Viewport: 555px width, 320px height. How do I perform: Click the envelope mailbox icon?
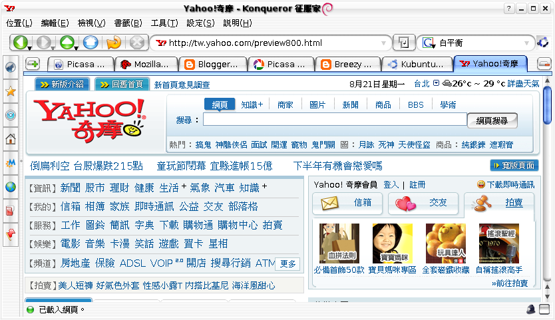click(329, 203)
